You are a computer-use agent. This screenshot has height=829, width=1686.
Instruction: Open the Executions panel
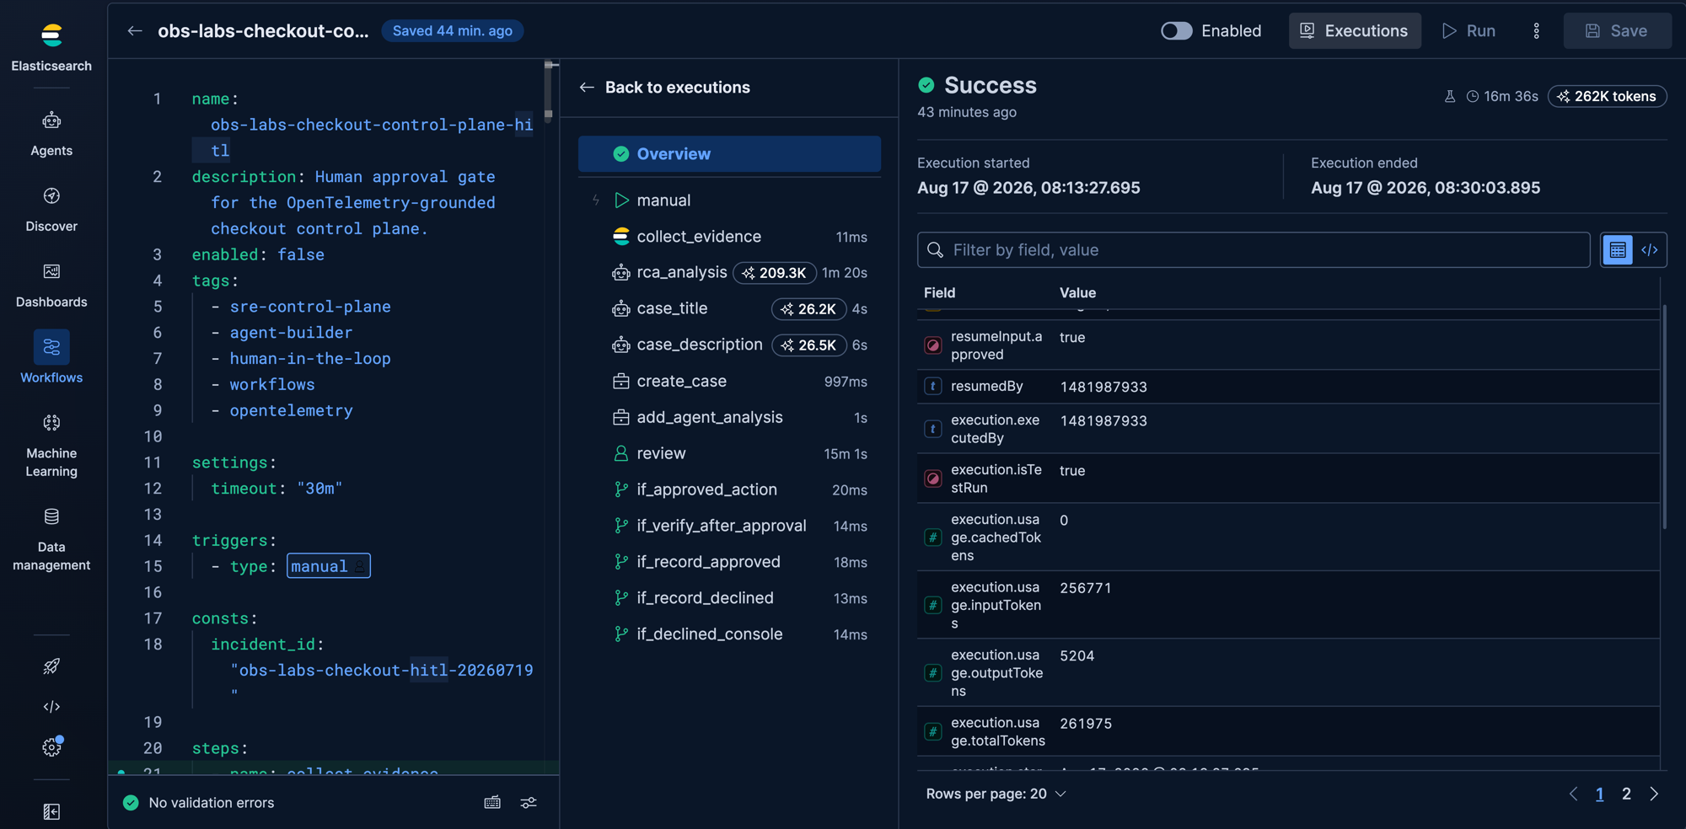point(1355,31)
